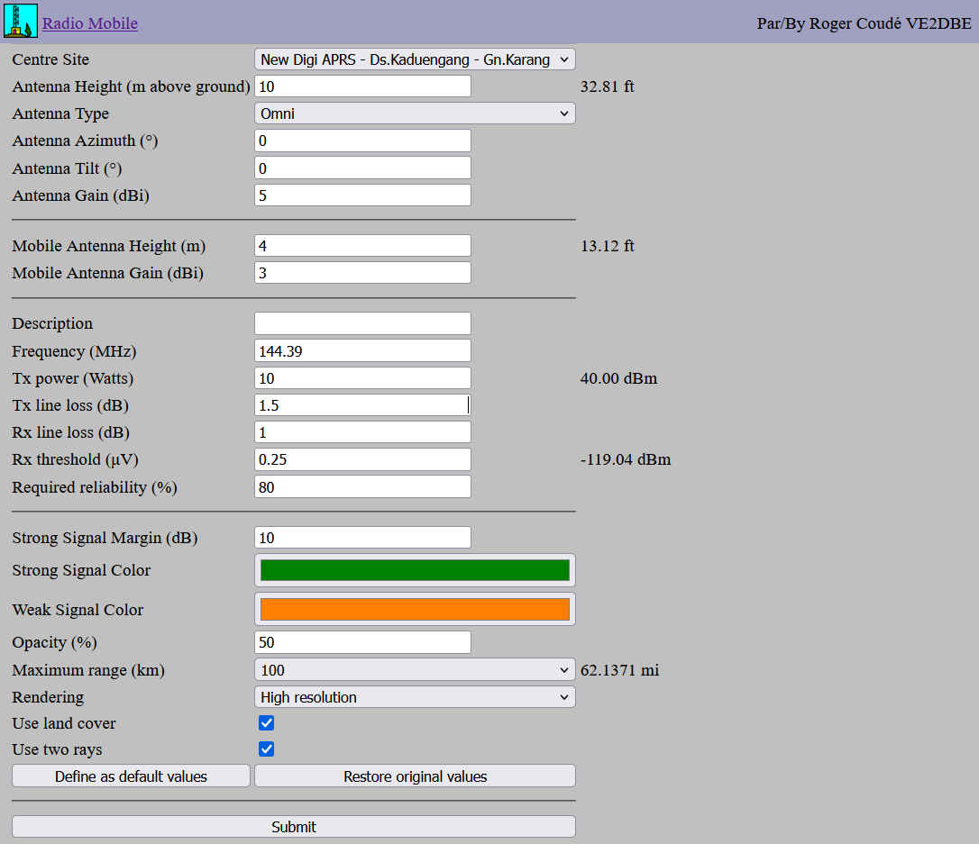Edit the Mobile Antenna Gain field
The width and height of the screenshot is (979, 844).
click(362, 273)
